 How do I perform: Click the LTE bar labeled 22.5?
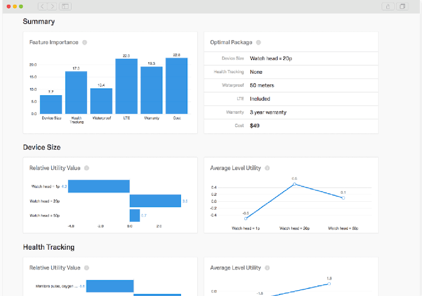coord(127,86)
